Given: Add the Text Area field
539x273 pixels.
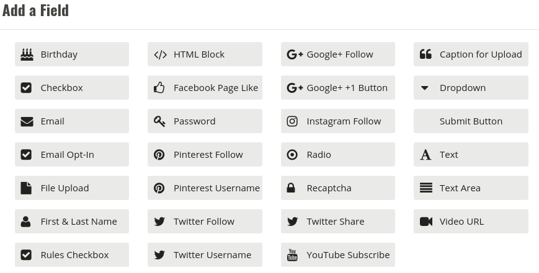Looking at the screenshot, I should [x=471, y=188].
